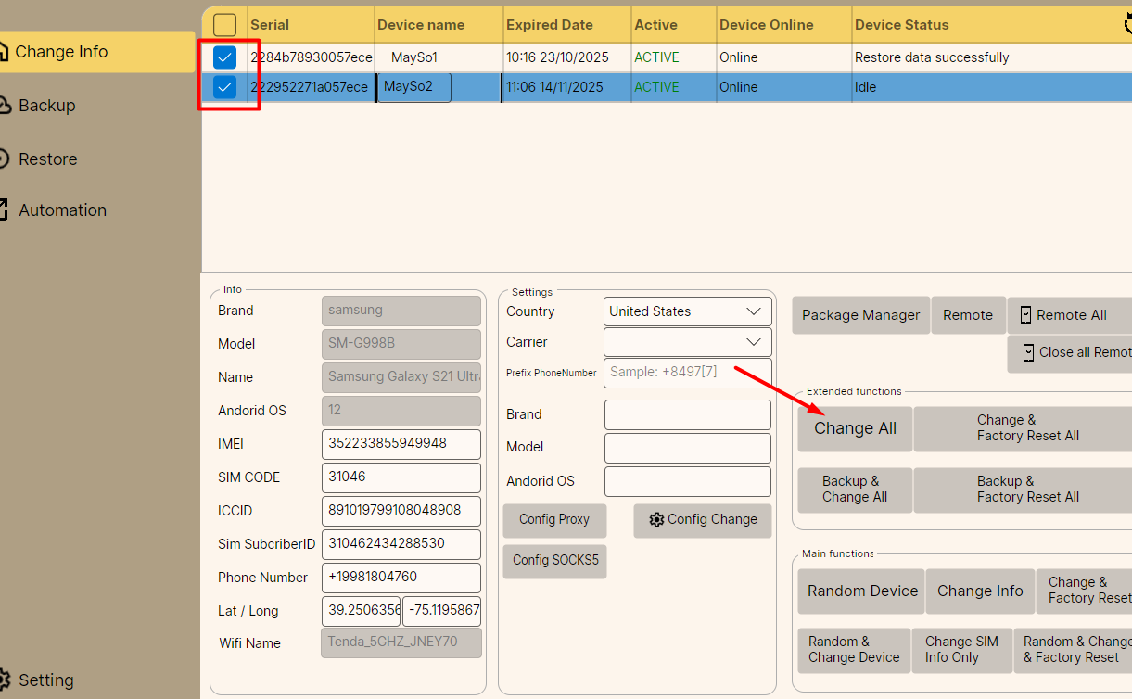Toggle the select-all checkbox in table header

pos(225,25)
